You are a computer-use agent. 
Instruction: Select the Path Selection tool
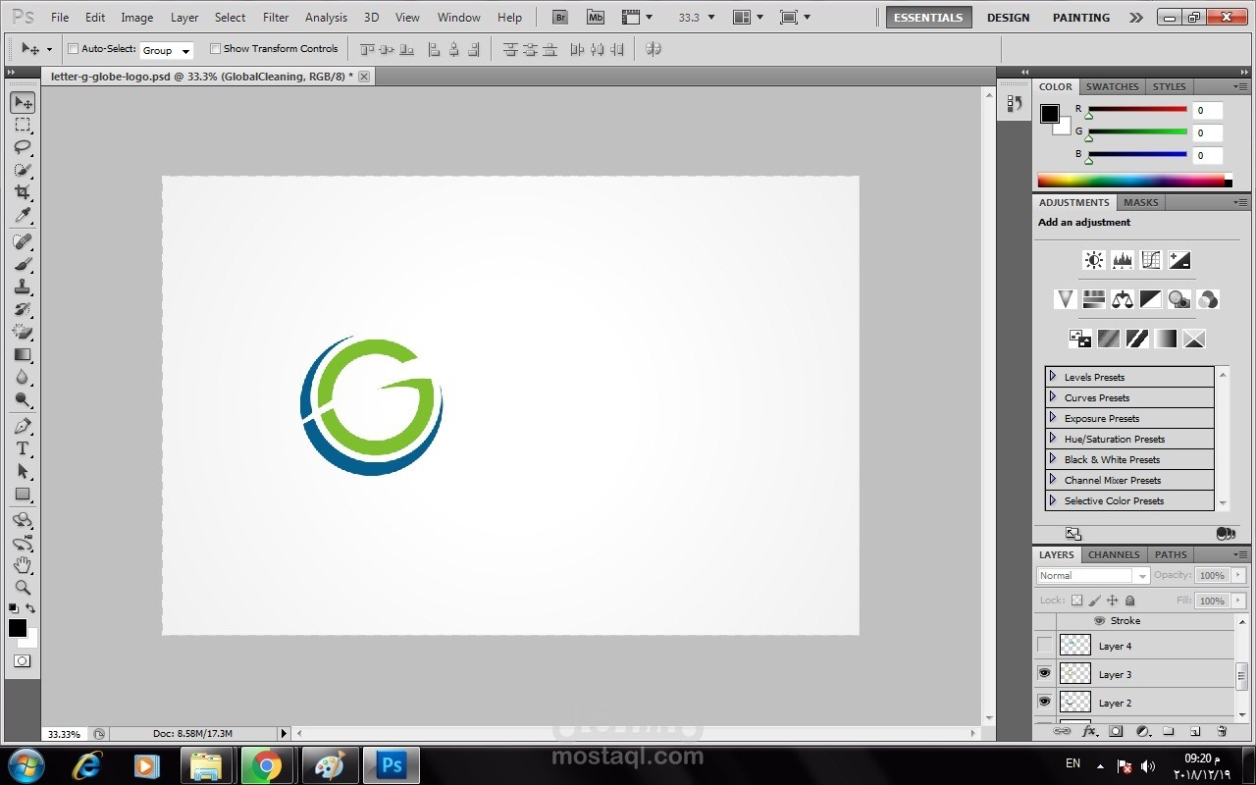coord(23,471)
